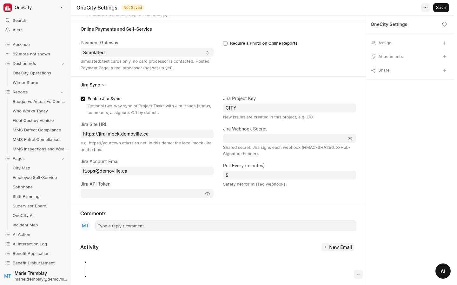The width and height of the screenshot is (457, 285).
Task: Click the Assign people icon
Action: click(x=373, y=43)
